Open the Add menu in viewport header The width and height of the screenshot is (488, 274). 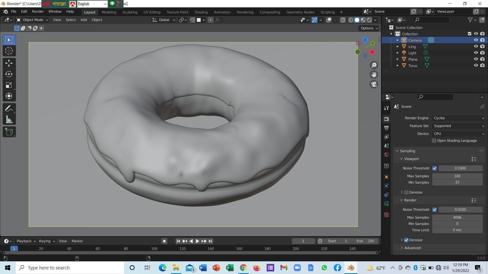coord(84,20)
